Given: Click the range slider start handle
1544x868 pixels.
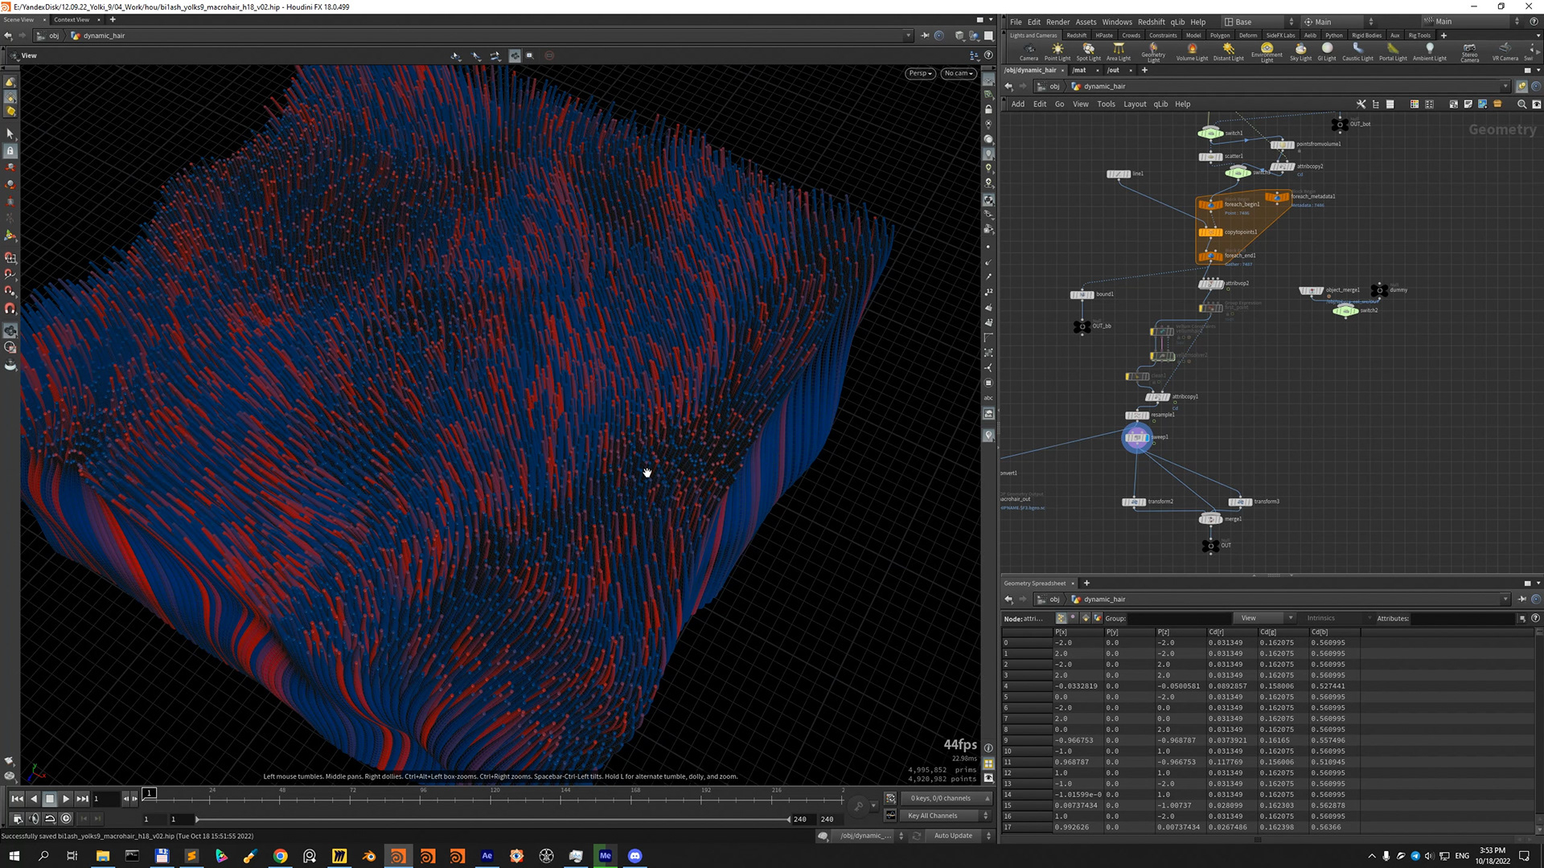Looking at the screenshot, I should [x=197, y=819].
